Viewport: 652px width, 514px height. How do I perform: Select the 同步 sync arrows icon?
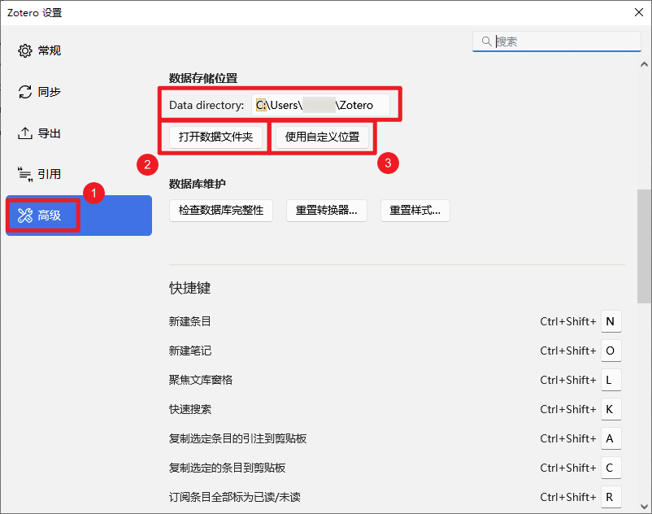coord(23,92)
